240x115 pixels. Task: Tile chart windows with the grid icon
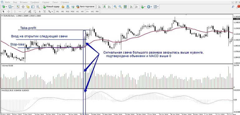(x=125, y=7)
